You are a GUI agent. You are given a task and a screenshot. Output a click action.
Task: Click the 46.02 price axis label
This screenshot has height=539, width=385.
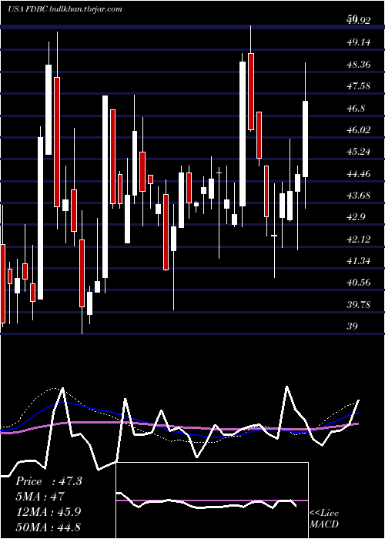coord(359,130)
